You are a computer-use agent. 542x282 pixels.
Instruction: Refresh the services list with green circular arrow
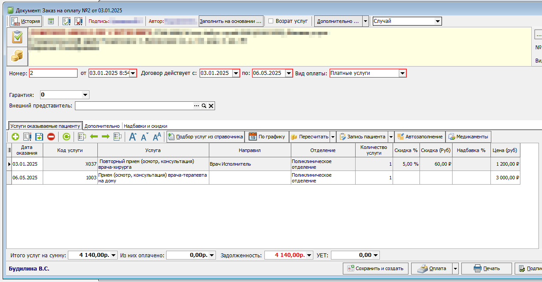pyautogui.click(x=67, y=137)
